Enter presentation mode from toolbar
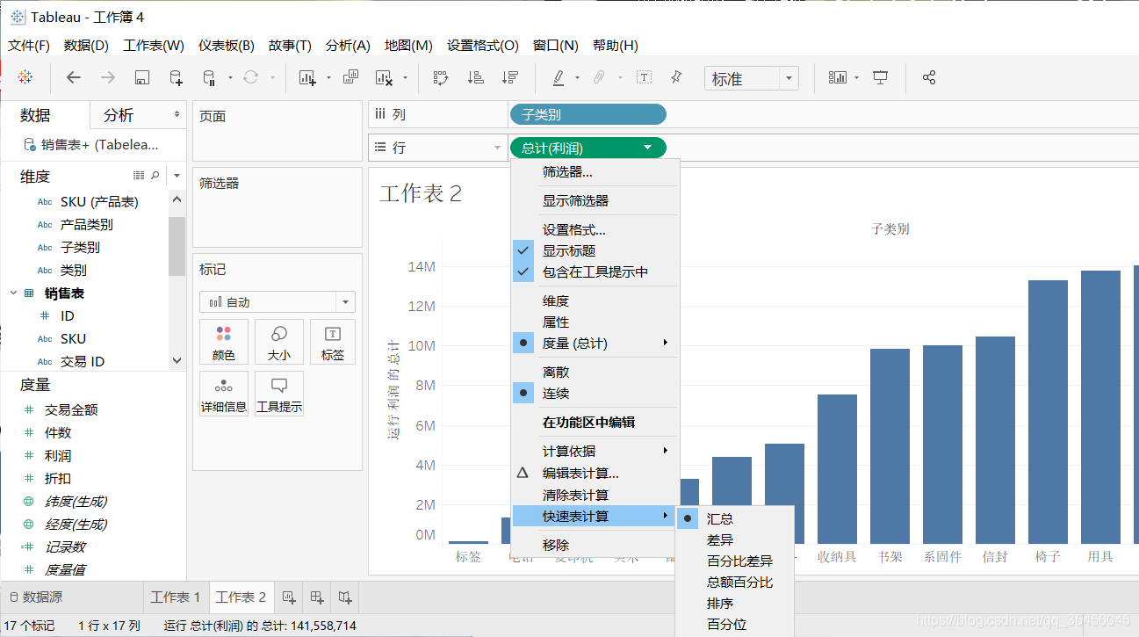The image size is (1139, 637). point(881,77)
